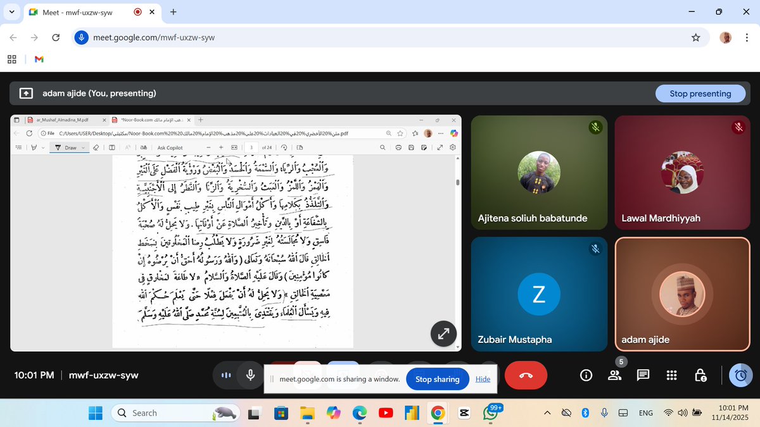
Task: Click the Windows taskbar Search box
Action: click(x=176, y=412)
